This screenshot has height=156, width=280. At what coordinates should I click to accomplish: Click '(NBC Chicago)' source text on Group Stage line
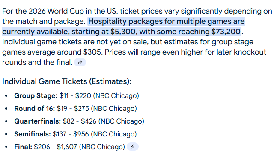tap(116, 96)
